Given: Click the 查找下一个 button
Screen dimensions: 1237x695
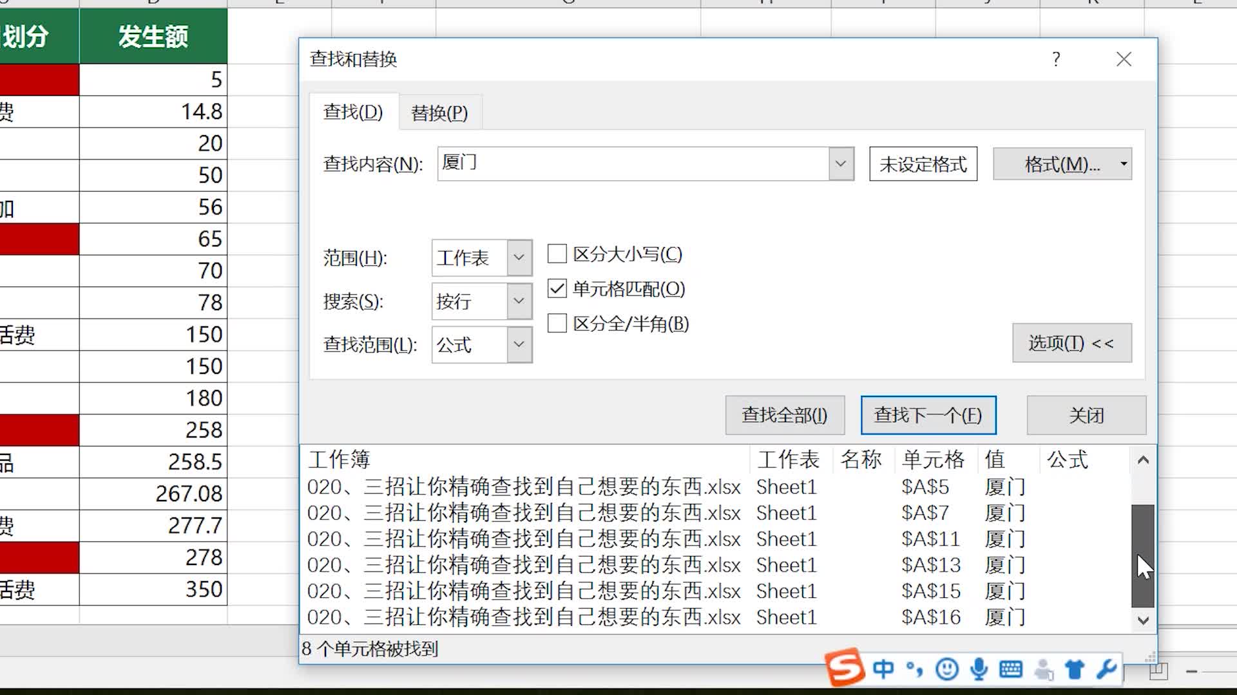Looking at the screenshot, I should point(928,415).
